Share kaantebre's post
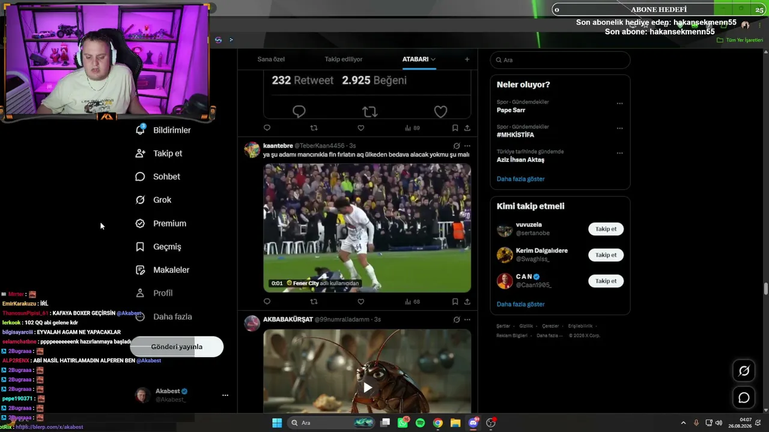Screen dimensions: 769x432 (x=467, y=301)
